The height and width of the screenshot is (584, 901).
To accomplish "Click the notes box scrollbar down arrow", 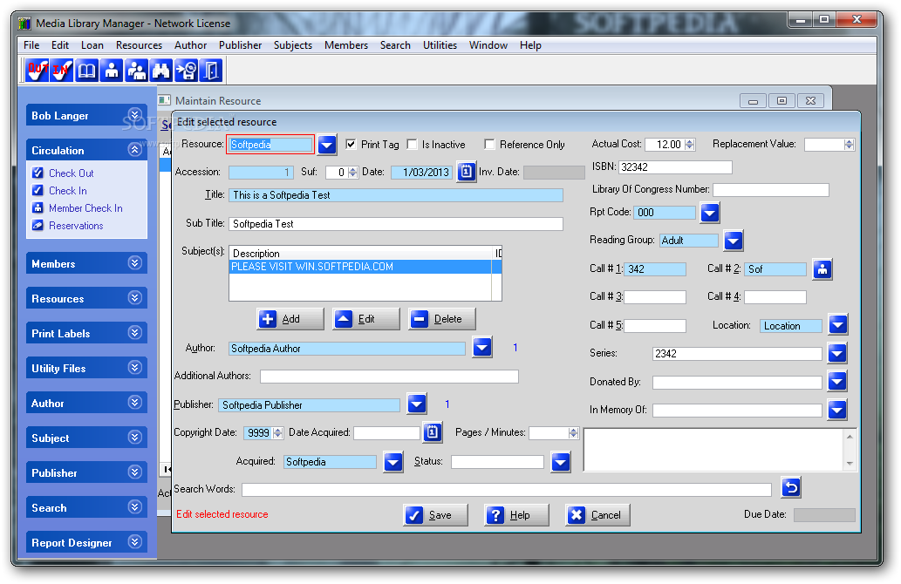I will point(850,464).
